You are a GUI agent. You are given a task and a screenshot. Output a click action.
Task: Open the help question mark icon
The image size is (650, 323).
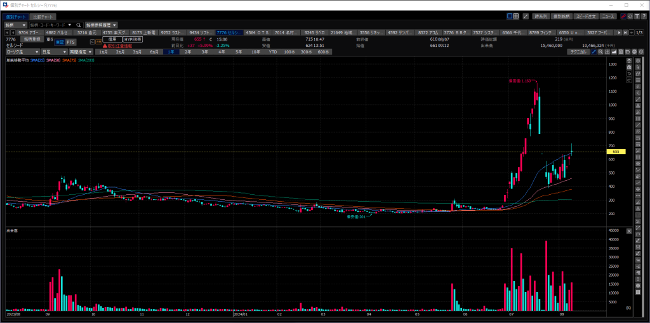[x=644, y=16]
